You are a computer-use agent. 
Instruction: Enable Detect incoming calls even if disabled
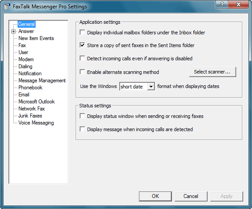[x=82, y=58]
